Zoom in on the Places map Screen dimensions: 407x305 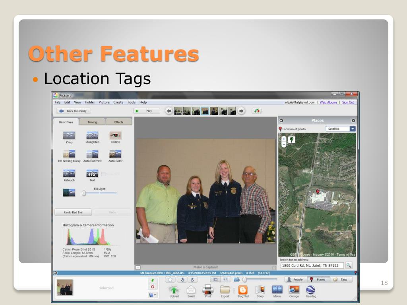284,139
